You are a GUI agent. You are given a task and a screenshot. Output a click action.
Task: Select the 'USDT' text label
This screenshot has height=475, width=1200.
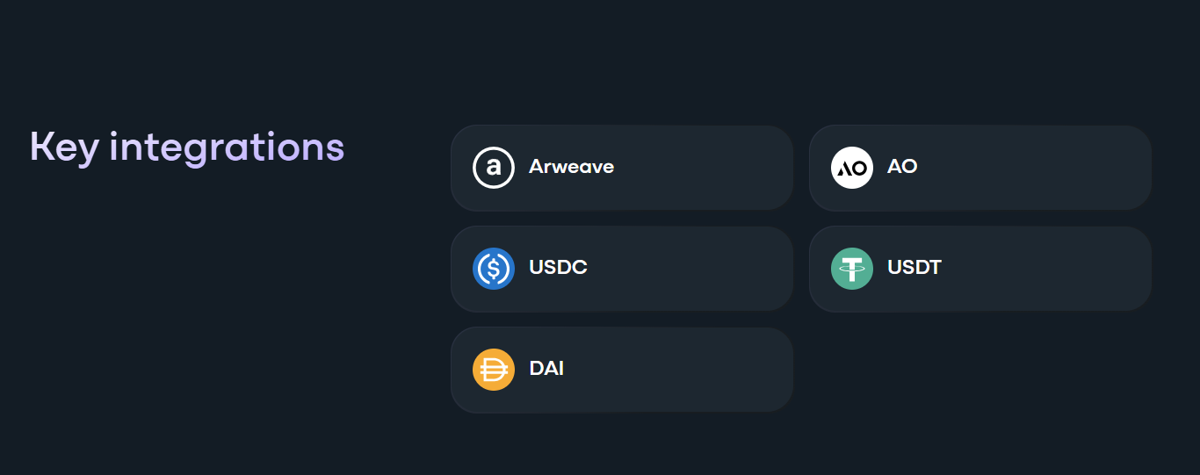click(x=914, y=268)
